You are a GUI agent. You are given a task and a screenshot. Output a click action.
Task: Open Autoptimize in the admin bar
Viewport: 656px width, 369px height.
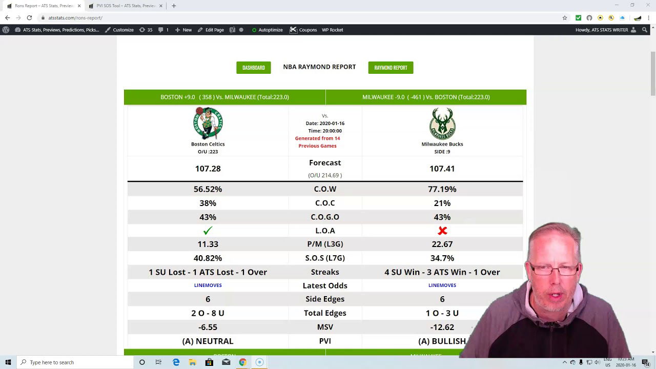(267, 30)
